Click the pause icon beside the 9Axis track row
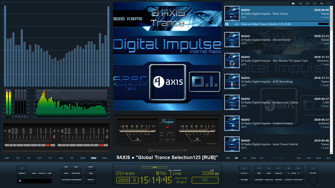This screenshot has width=335, height=188. [227, 24]
